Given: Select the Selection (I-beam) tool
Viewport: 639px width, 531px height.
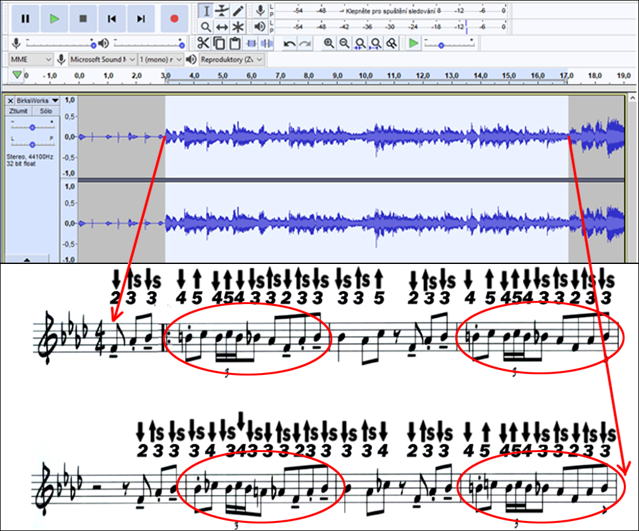Looking at the screenshot, I should coord(206,11).
